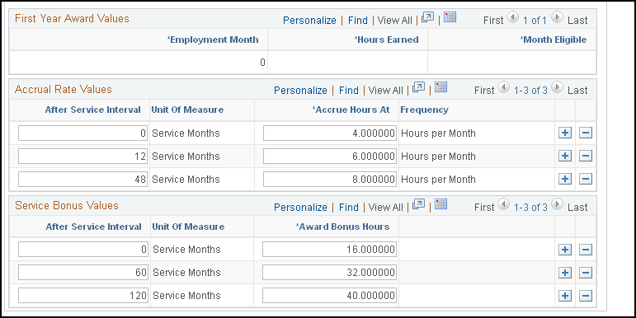636x318 pixels.
Task: Click Personalize in Accrual Rate Values
Action: point(300,91)
